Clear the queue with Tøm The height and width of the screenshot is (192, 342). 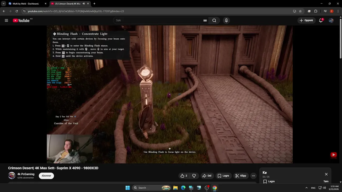click(326, 181)
